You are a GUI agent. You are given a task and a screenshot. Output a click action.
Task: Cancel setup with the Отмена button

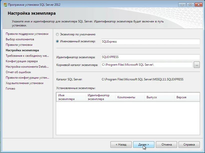[166, 145]
